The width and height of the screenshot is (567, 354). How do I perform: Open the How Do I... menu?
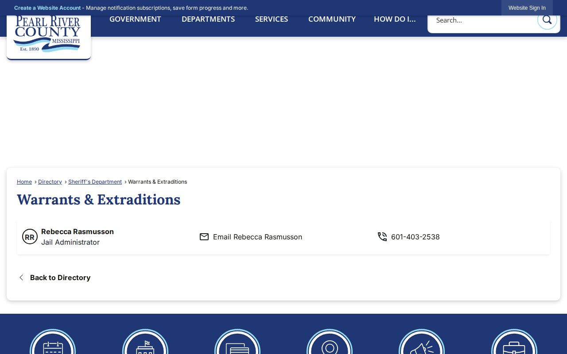coord(395,19)
